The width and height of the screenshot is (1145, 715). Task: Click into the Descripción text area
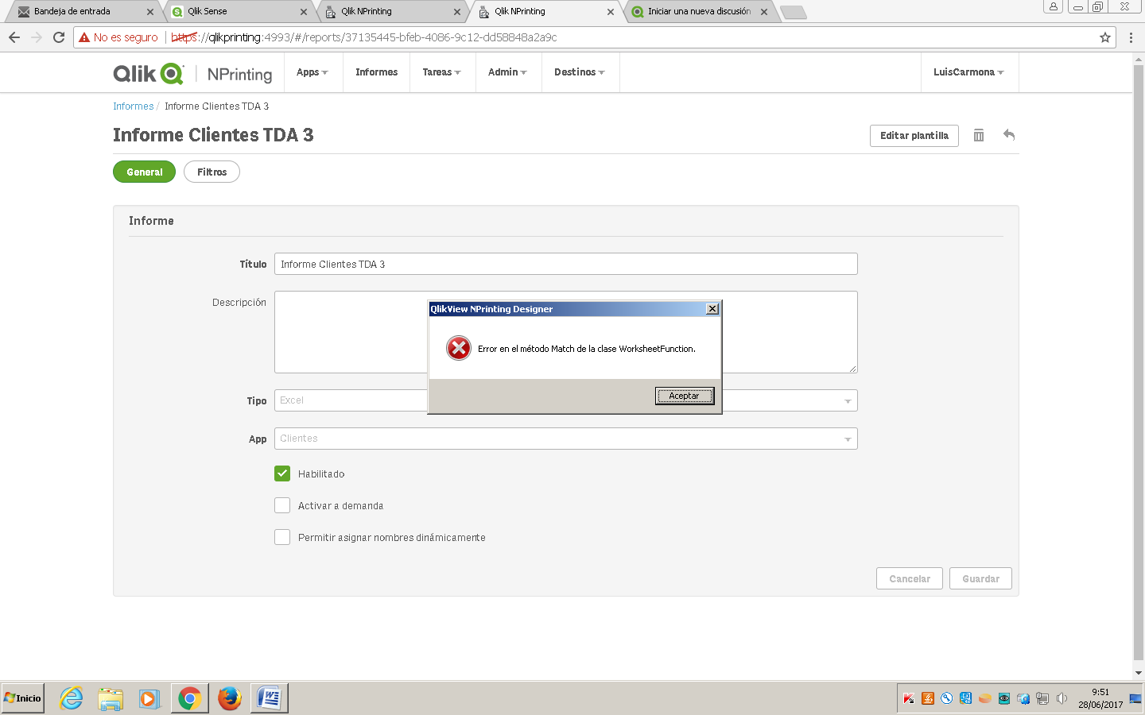pyautogui.click(x=566, y=332)
